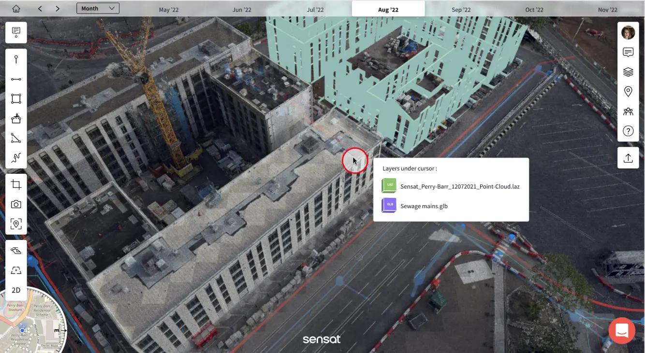Activate the crop tool
Screen dimensions: 645x353
click(16, 184)
